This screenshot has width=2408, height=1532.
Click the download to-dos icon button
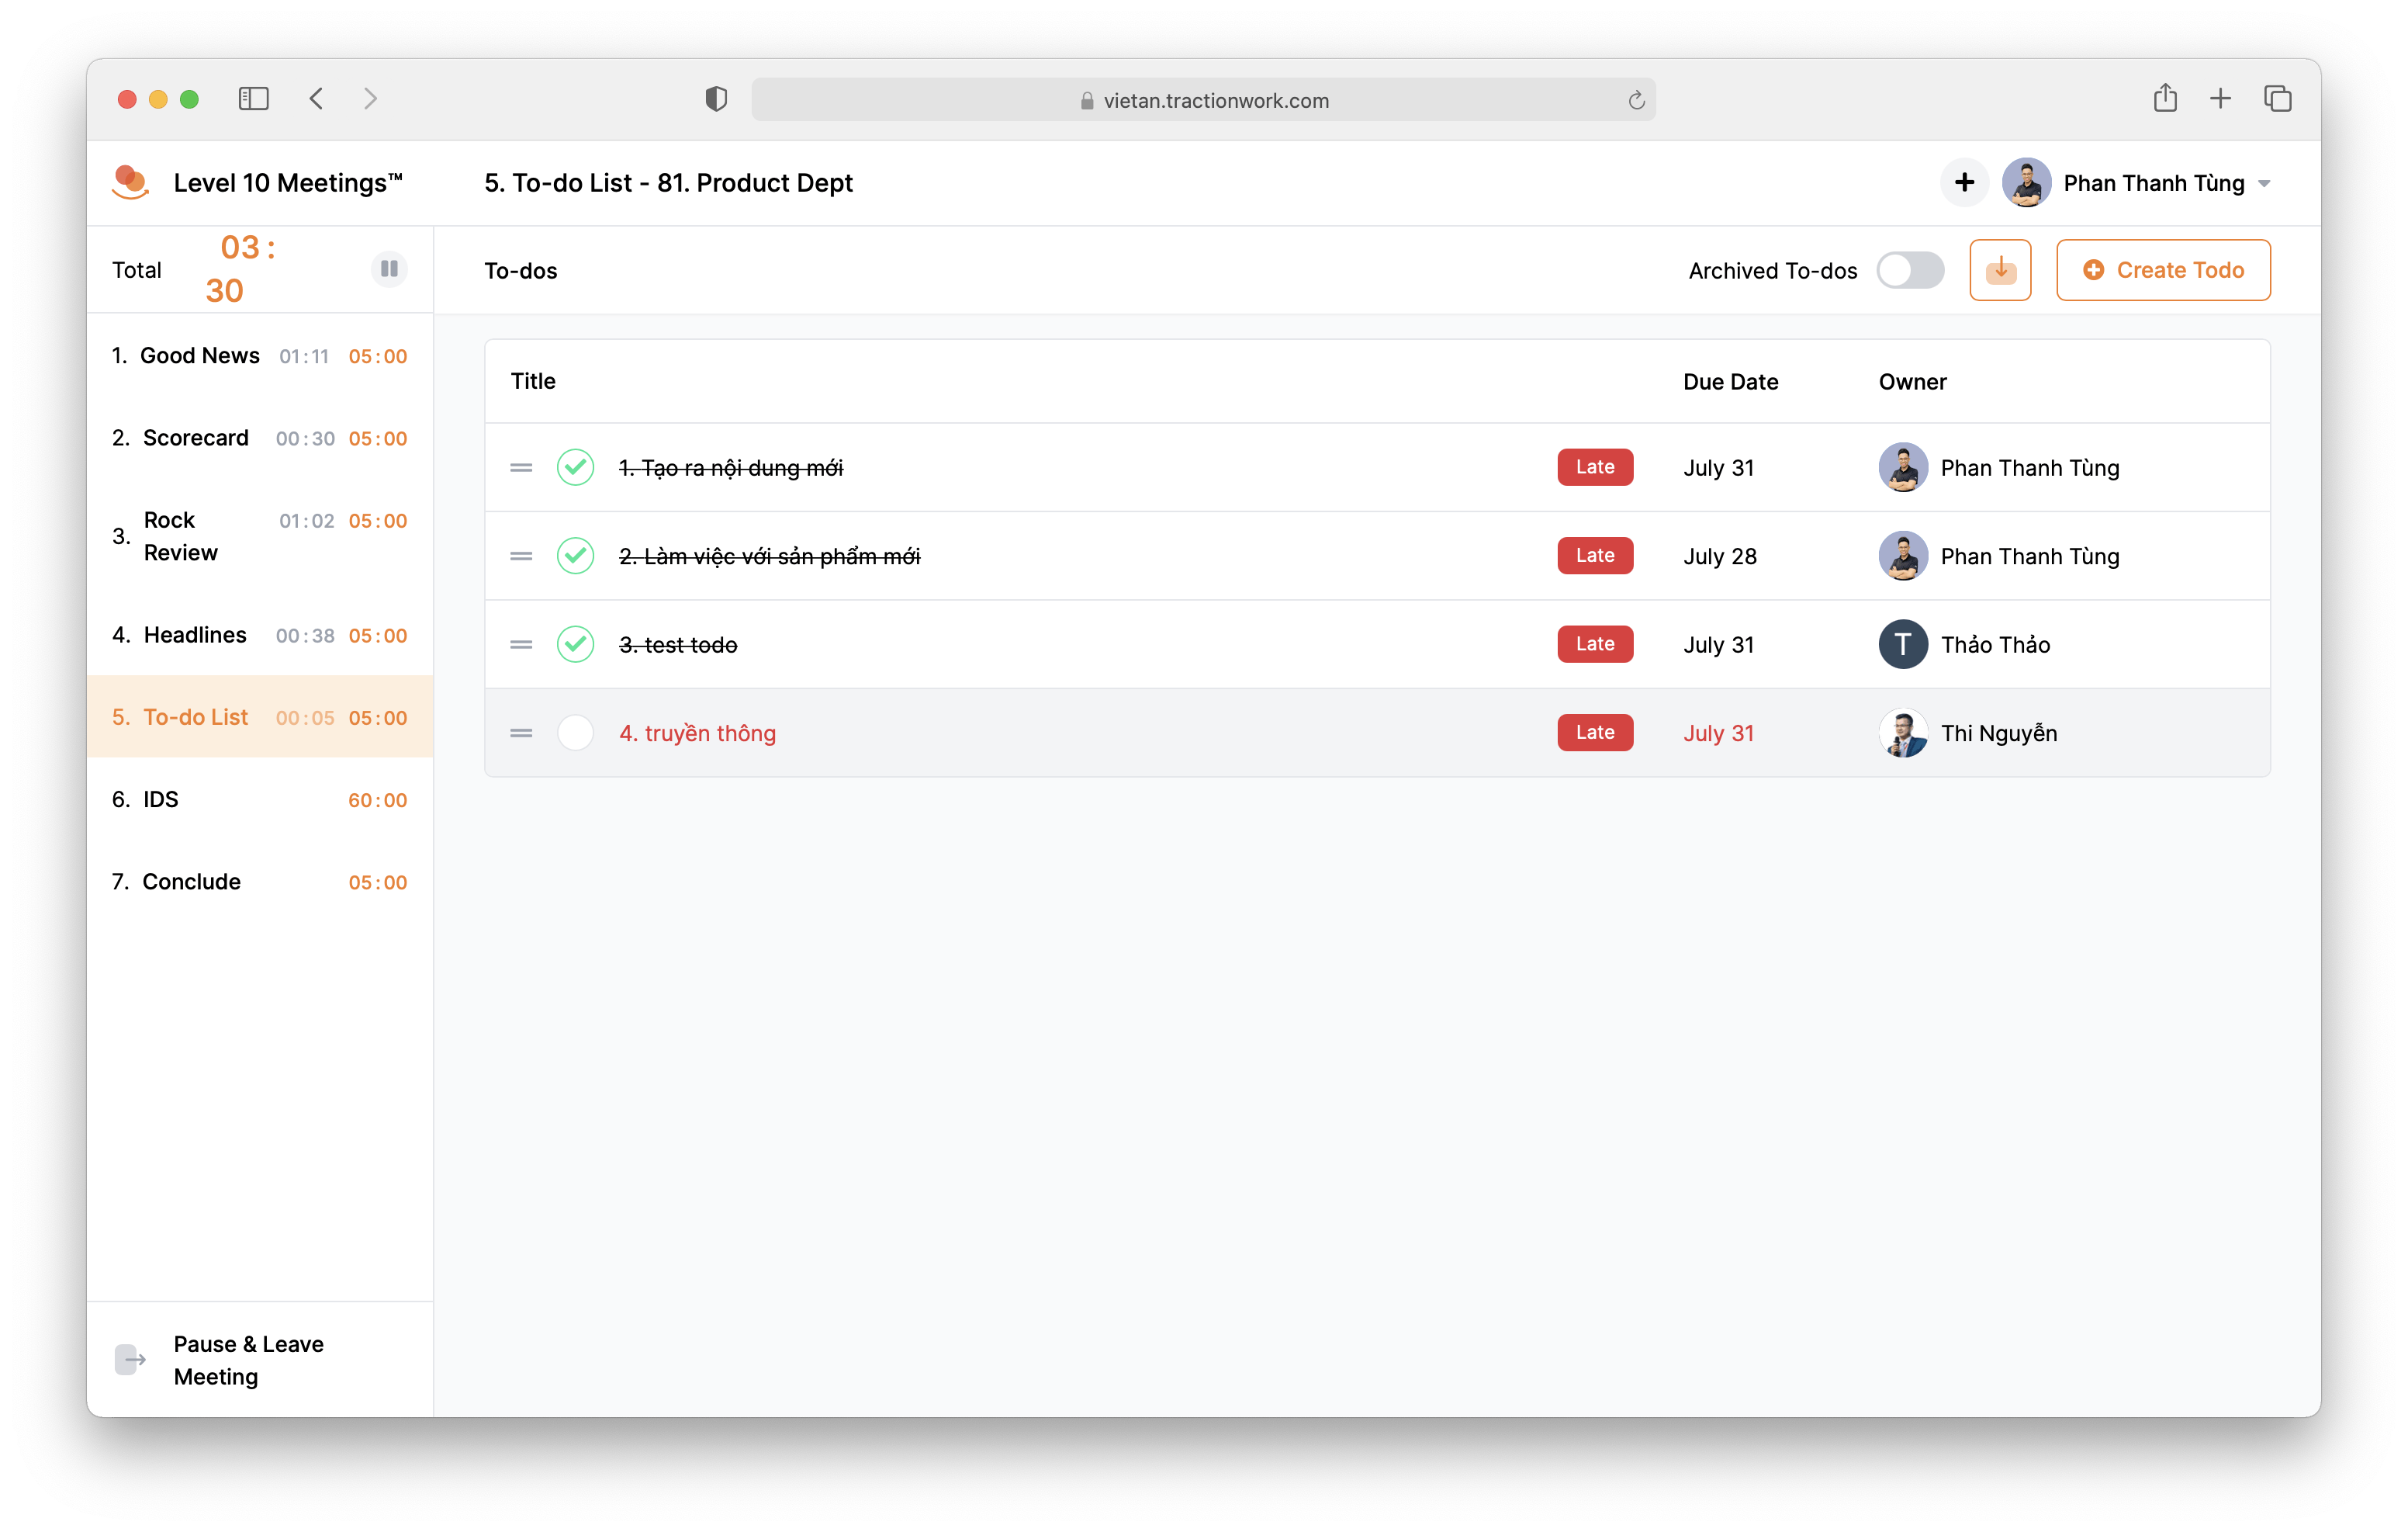(2000, 270)
